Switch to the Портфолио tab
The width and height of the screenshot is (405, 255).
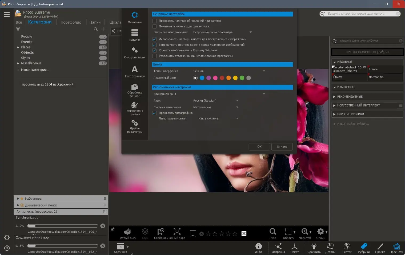[71, 22]
